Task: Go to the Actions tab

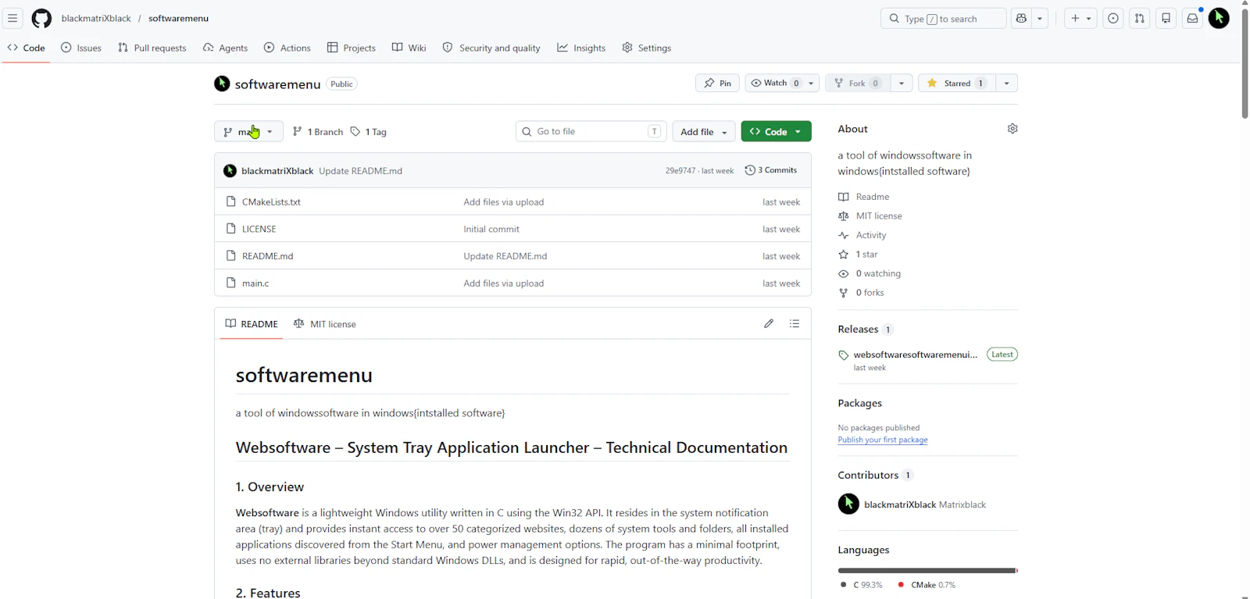Action: pyautogui.click(x=287, y=48)
